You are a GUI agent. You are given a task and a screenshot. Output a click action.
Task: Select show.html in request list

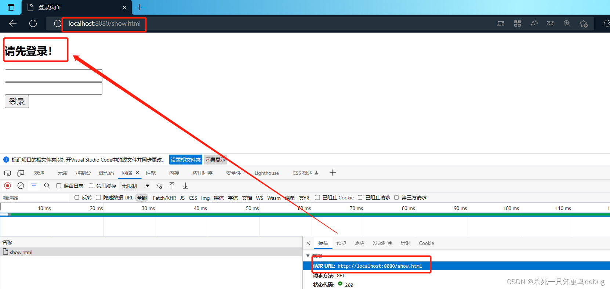point(151,252)
